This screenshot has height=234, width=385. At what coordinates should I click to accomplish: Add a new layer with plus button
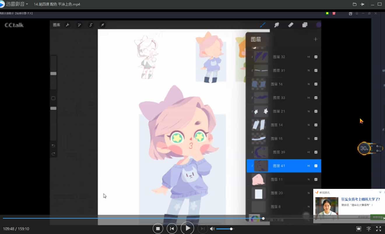point(315,39)
